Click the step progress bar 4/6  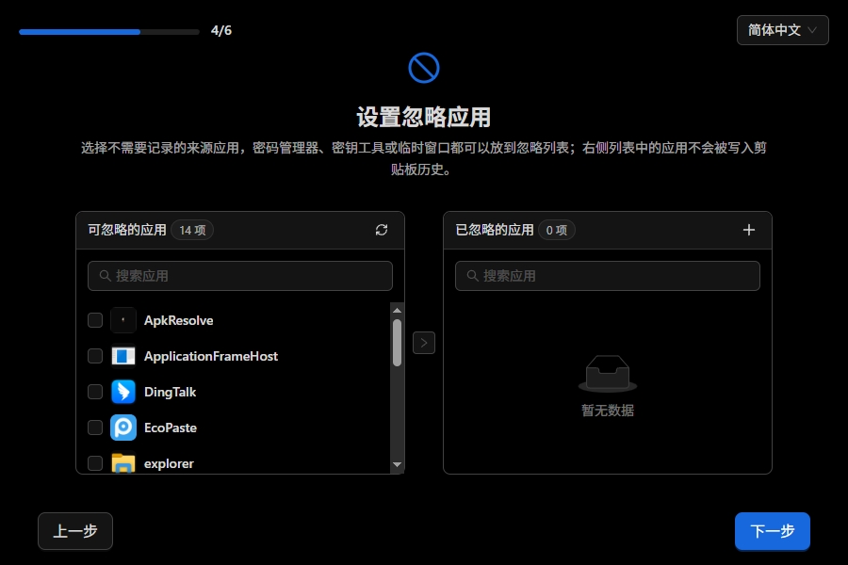click(109, 32)
